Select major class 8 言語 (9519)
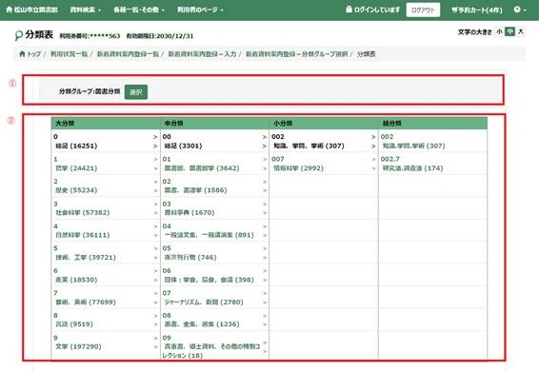This screenshot has height=372, width=539. [106, 320]
